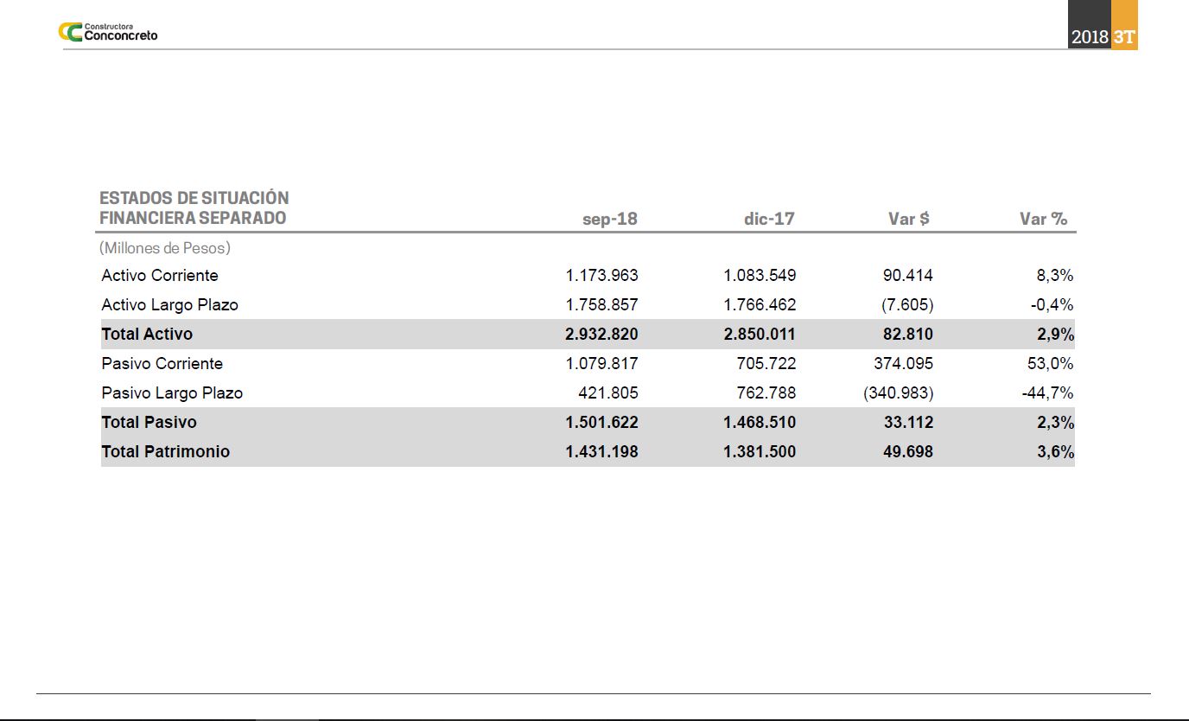Click the 2018 year label
This screenshot has height=721, width=1189.
pyautogui.click(x=1089, y=37)
